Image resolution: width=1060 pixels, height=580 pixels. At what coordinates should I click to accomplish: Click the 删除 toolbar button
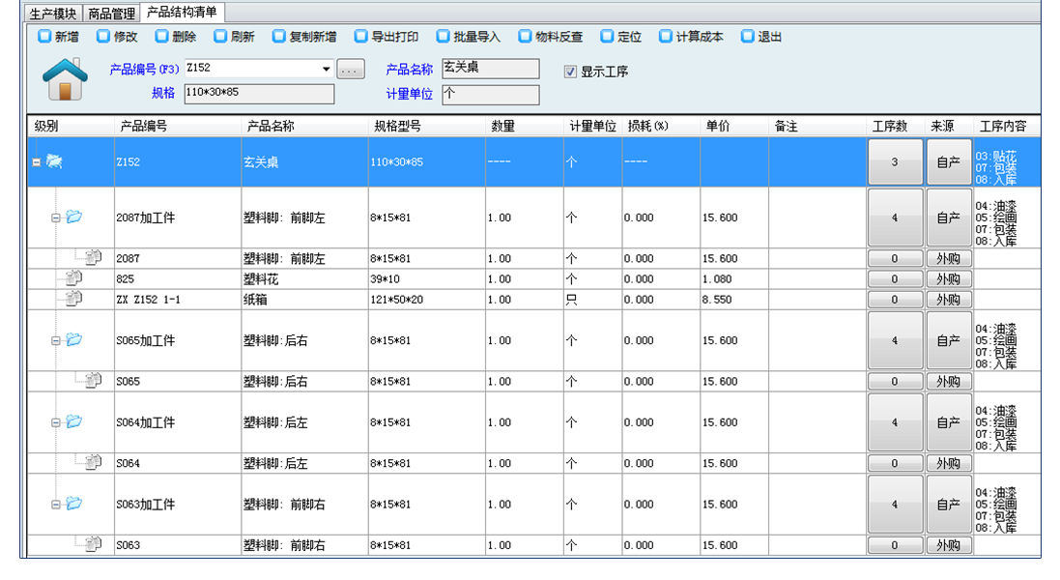175,37
